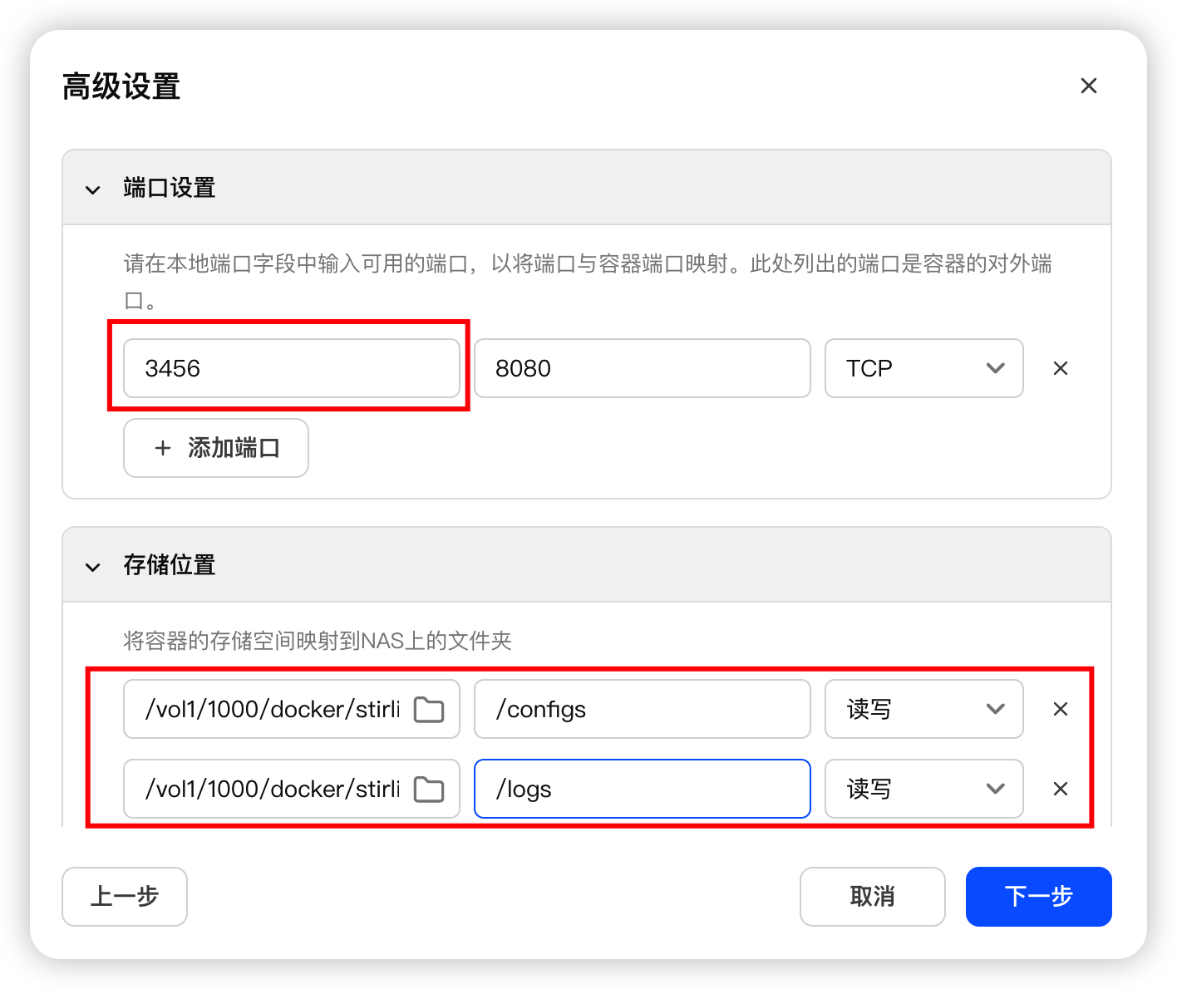1177x989 pixels.
Task: Proceed with the 下一步 button
Action: (1038, 897)
